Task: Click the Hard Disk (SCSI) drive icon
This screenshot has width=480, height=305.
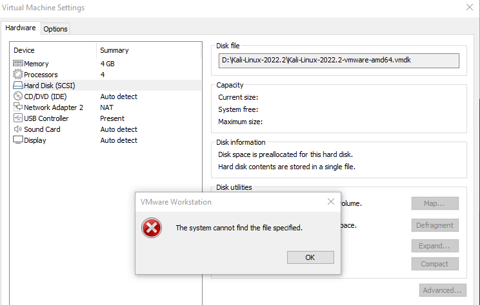Action: (18, 85)
